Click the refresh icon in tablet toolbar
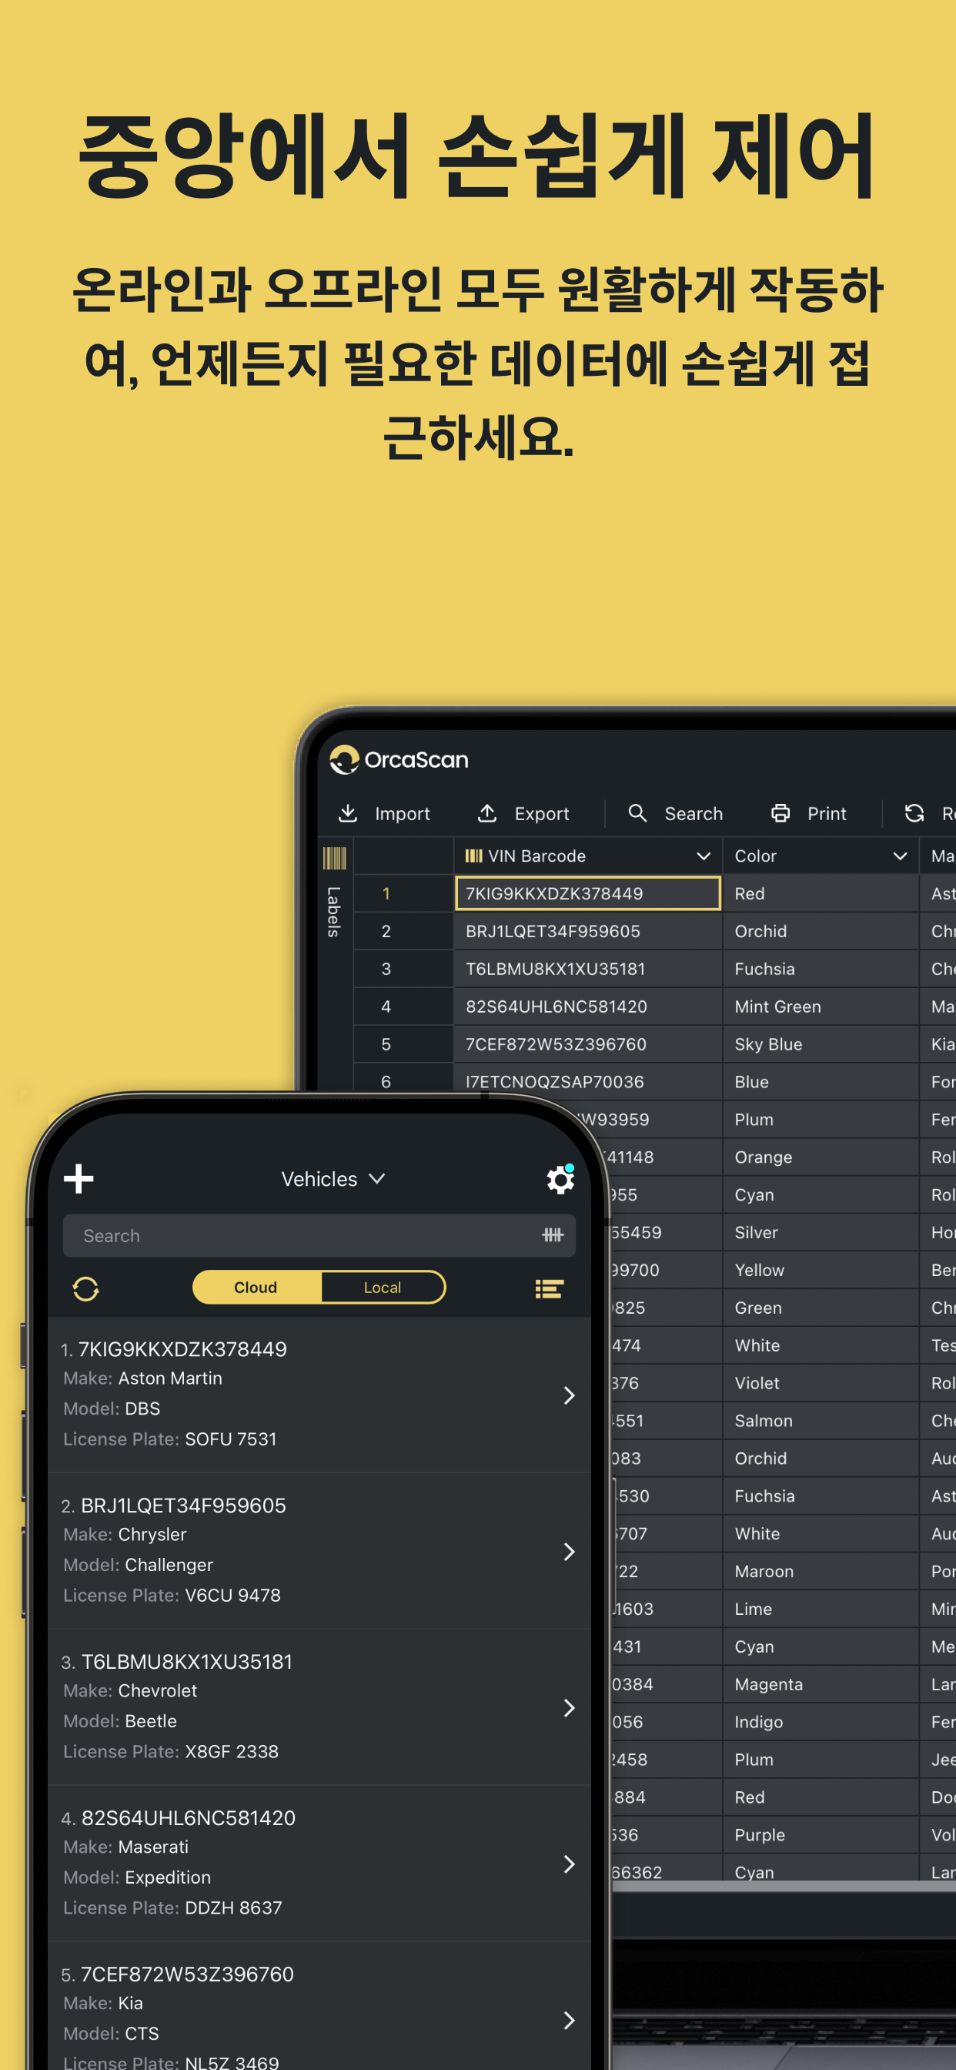The height and width of the screenshot is (2070, 956). pyautogui.click(x=914, y=813)
